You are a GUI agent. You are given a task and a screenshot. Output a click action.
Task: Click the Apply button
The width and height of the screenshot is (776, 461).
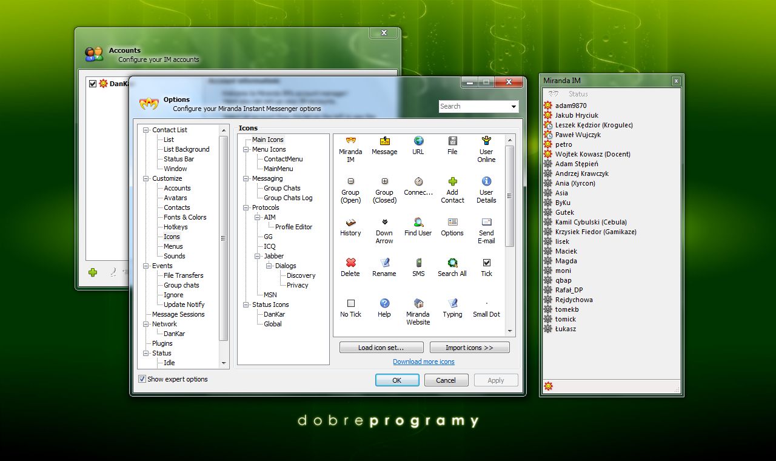tap(496, 380)
